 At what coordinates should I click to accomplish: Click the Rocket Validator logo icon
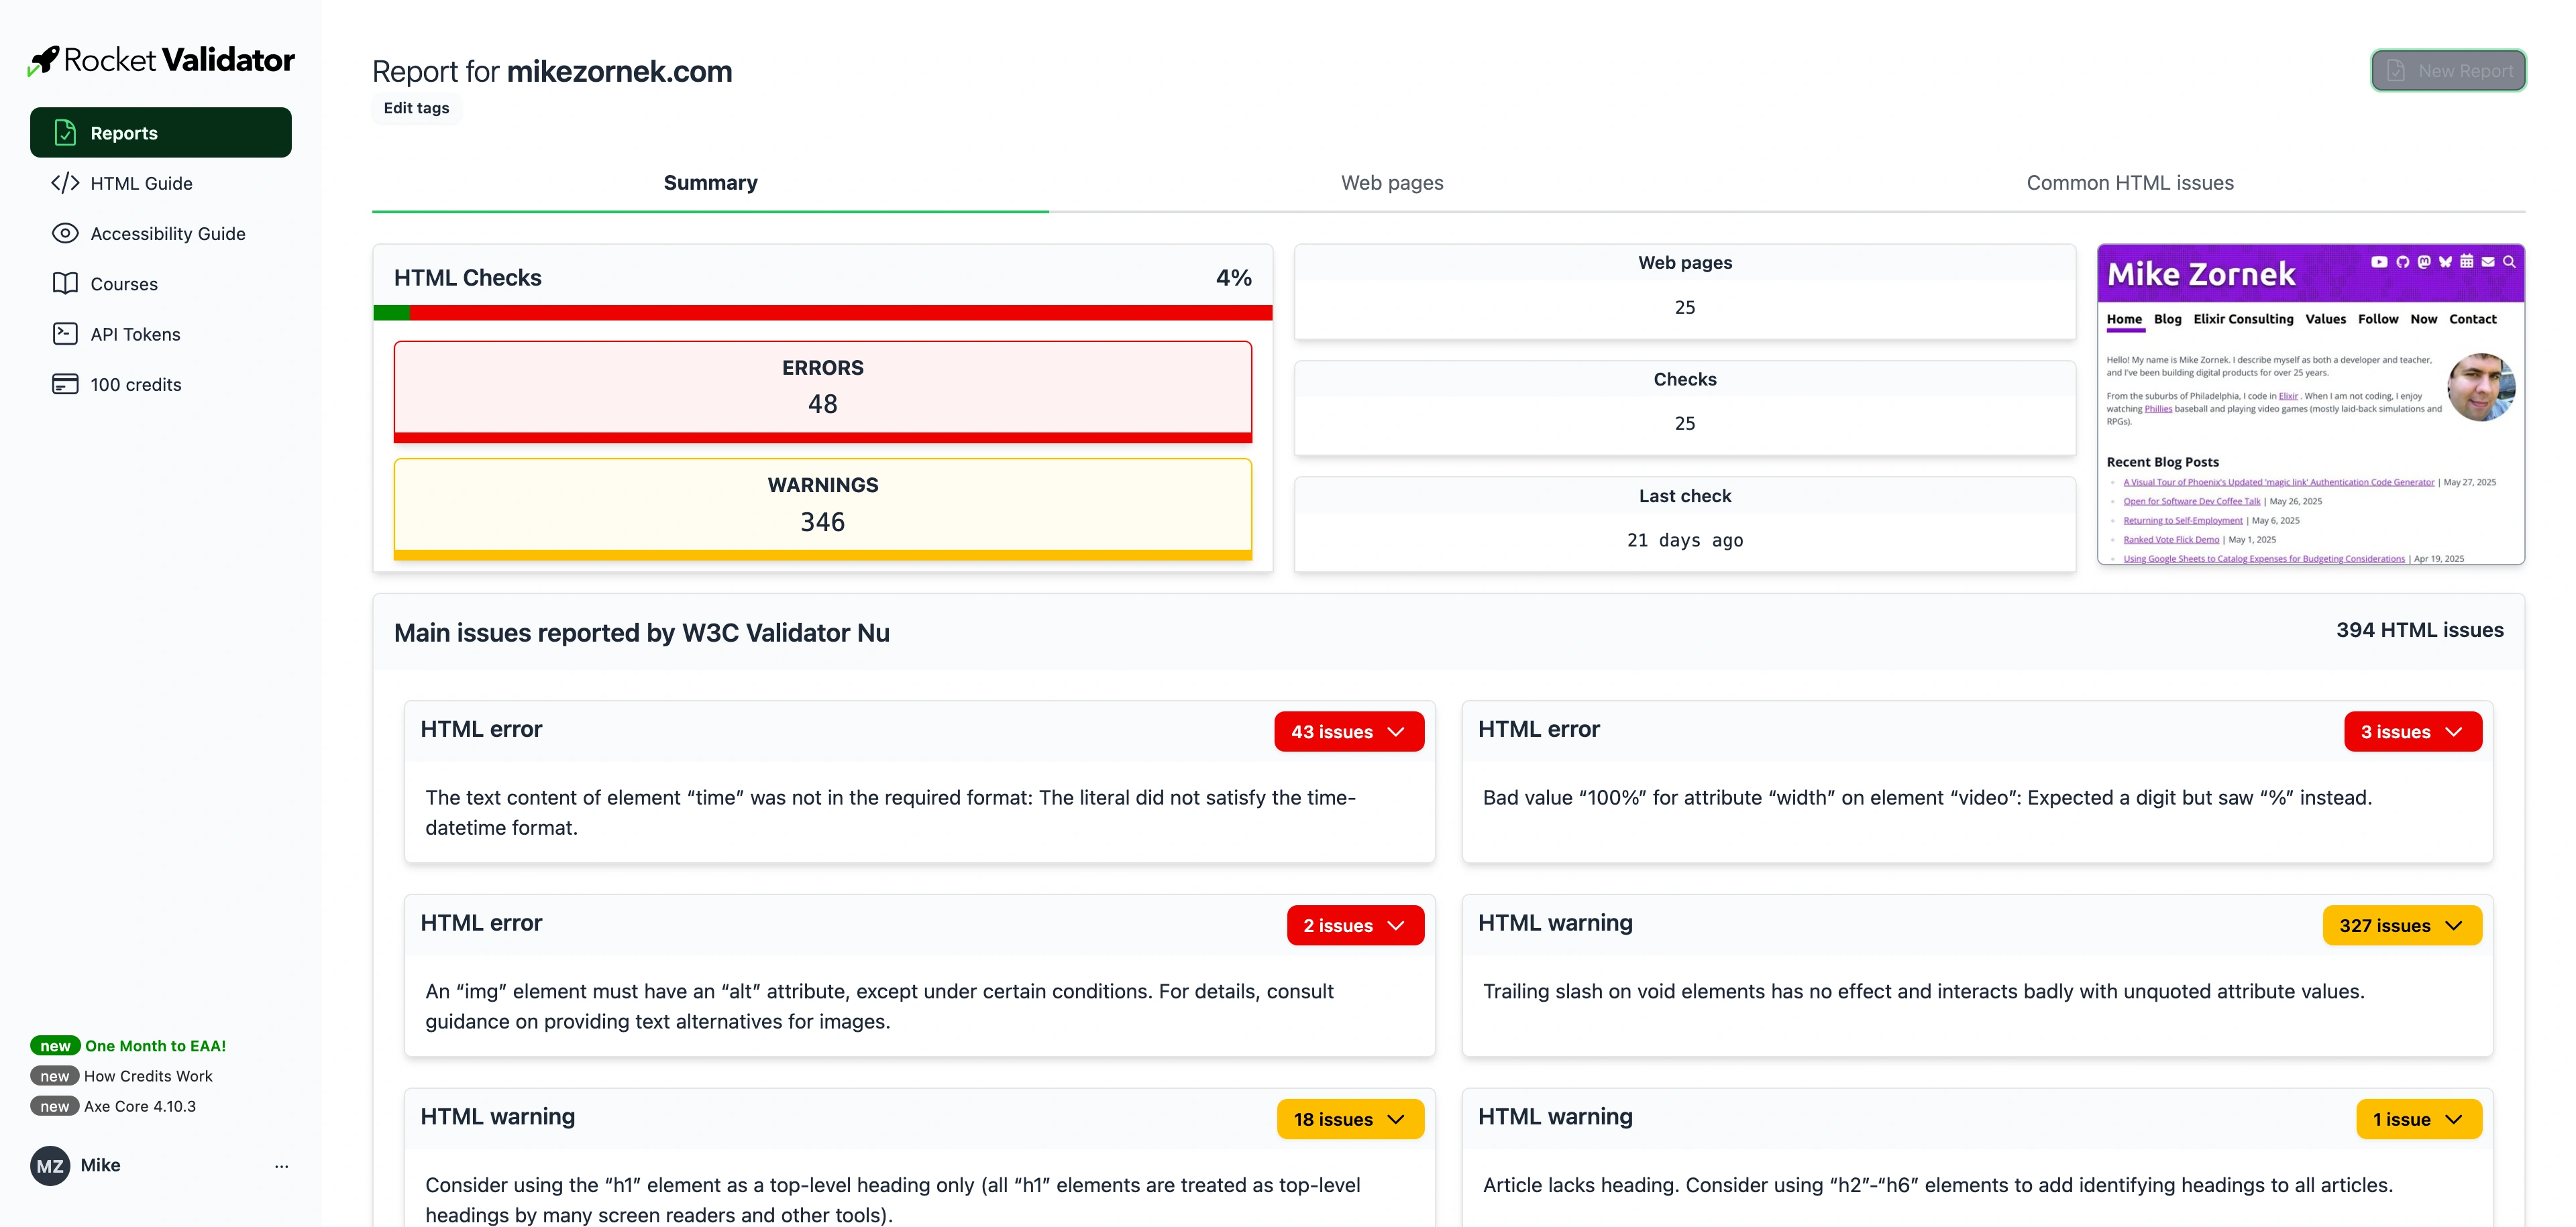pos(44,60)
